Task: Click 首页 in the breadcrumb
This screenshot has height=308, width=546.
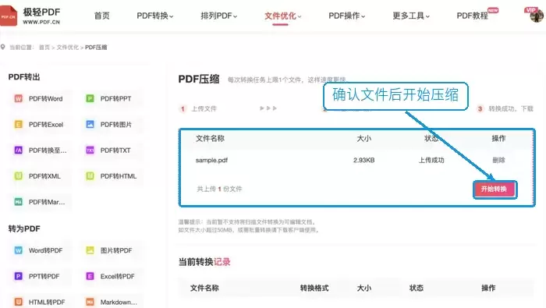Action: tap(44, 48)
